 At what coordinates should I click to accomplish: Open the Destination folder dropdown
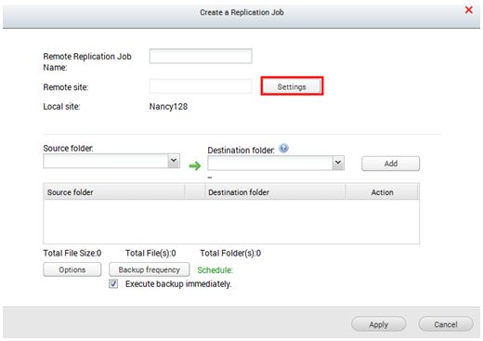[338, 163]
